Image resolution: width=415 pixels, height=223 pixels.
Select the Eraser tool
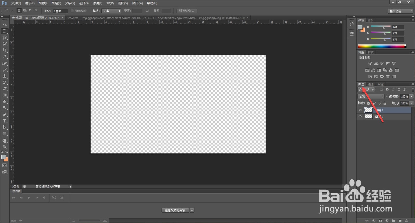(5, 89)
